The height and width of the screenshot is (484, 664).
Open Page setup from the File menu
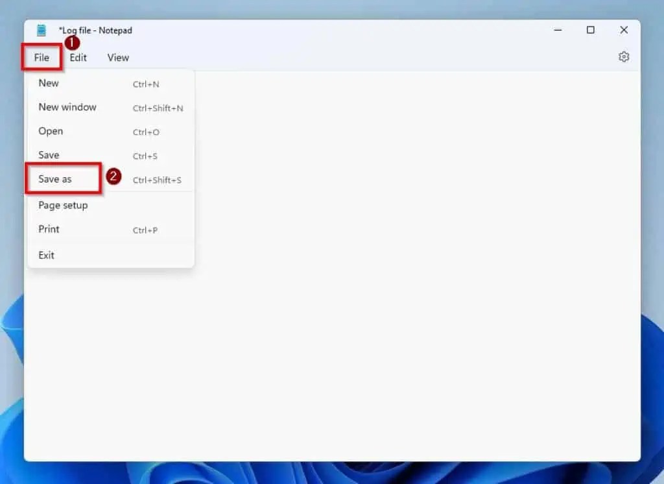coord(62,205)
